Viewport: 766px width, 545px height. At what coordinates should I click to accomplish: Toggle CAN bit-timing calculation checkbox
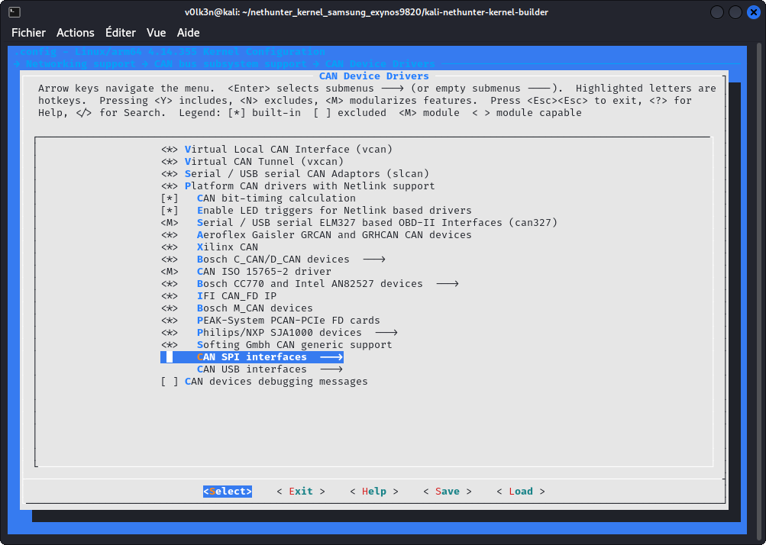pos(170,198)
